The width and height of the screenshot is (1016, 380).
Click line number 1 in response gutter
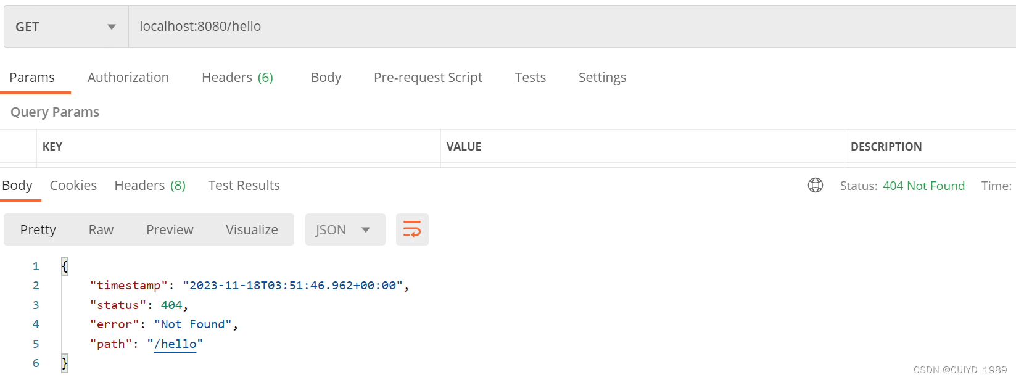[x=36, y=266]
